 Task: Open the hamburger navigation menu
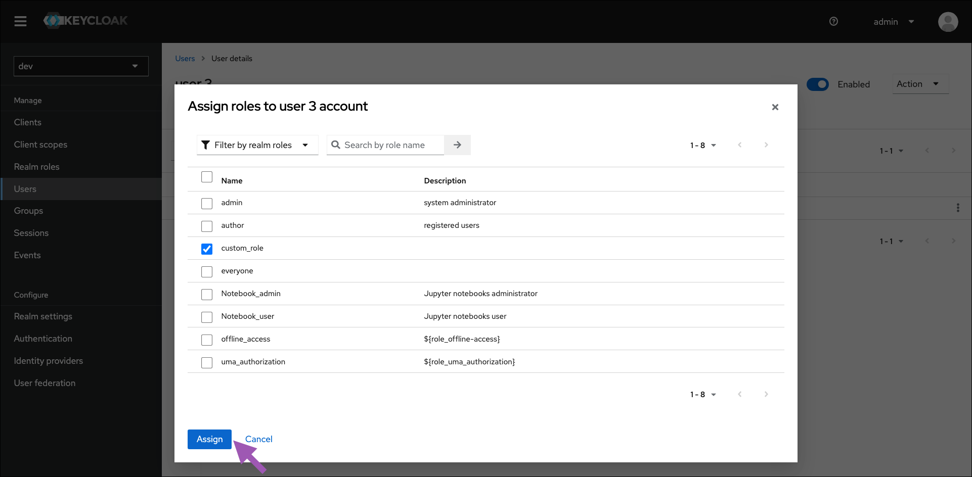pos(20,21)
